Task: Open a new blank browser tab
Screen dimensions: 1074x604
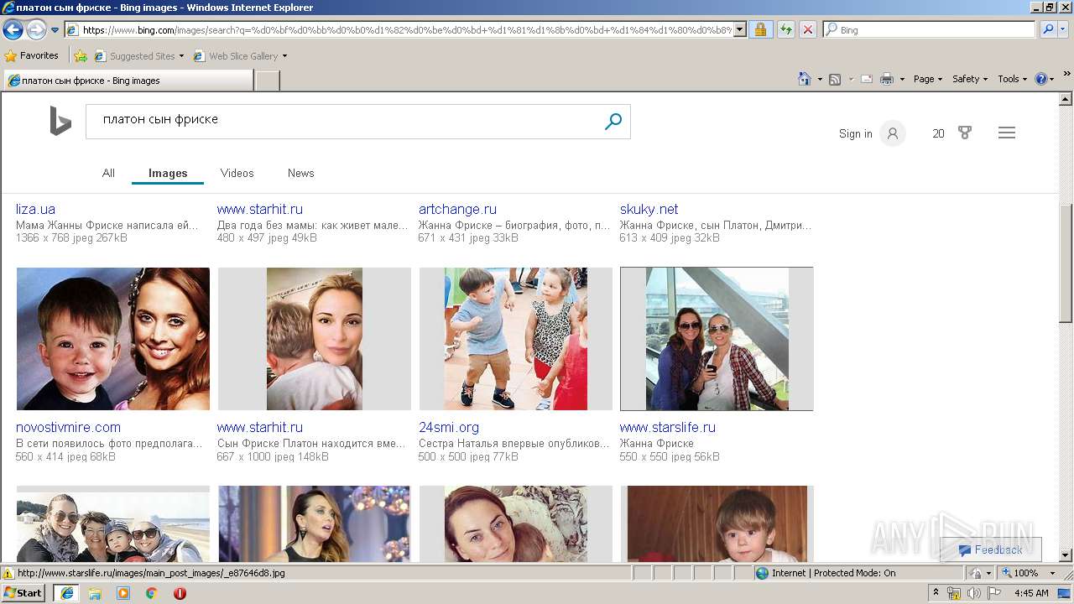Action: pos(267,81)
